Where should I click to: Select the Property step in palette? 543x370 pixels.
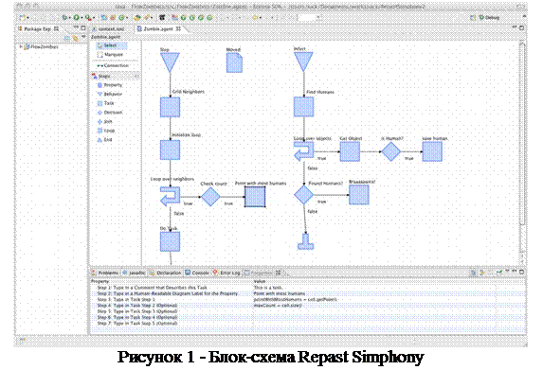(110, 85)
